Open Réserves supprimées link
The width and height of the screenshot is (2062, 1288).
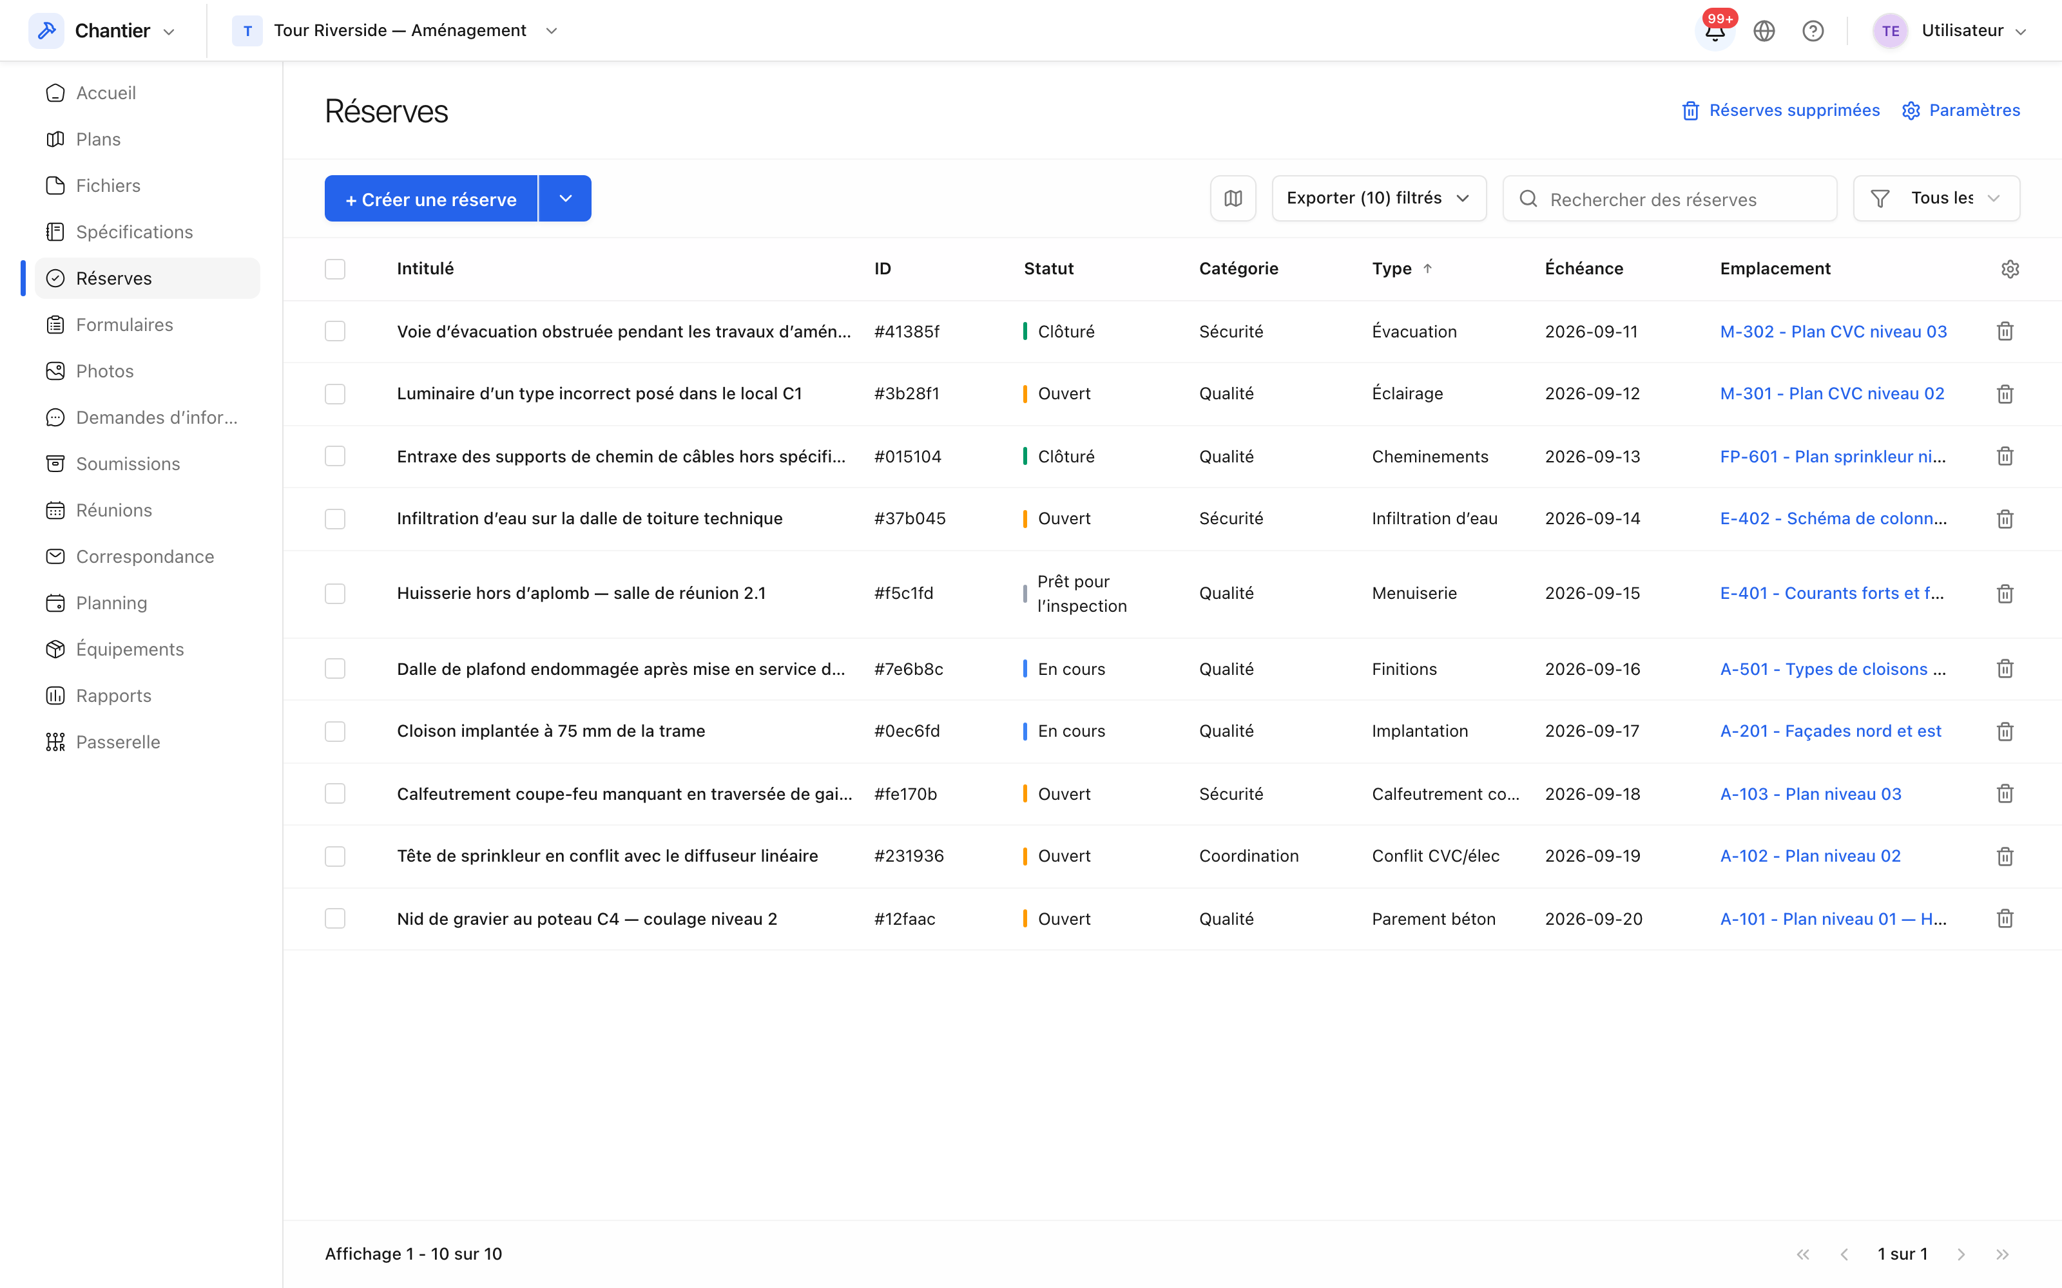1781,110
